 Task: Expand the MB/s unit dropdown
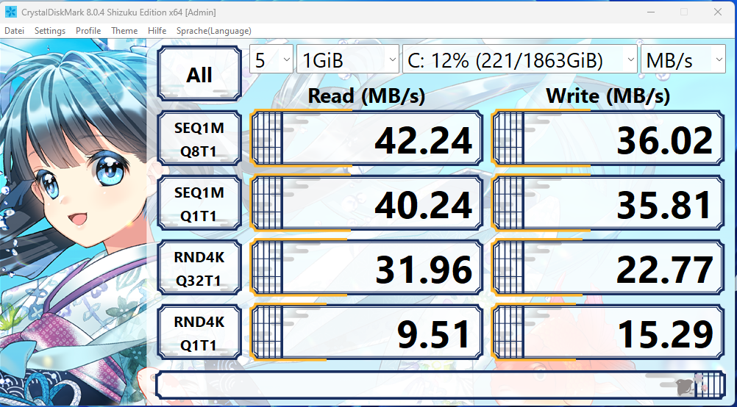coord(683,60)
